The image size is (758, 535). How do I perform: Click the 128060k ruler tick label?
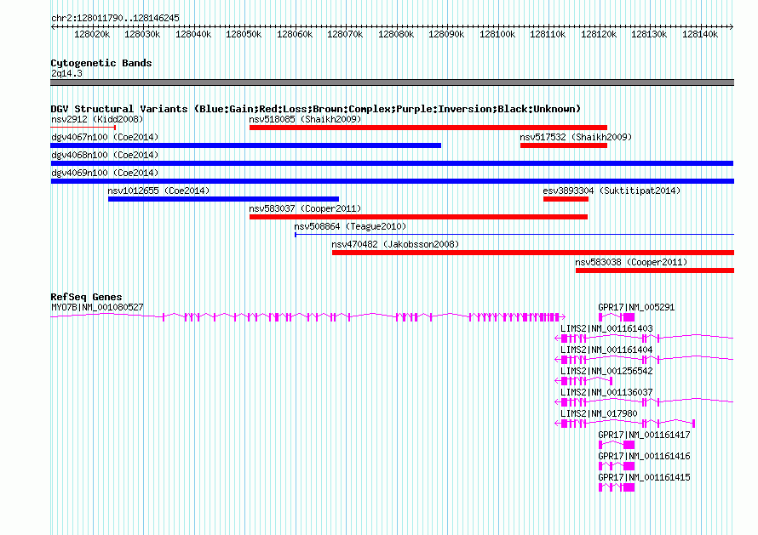click(x=295, y=34)
